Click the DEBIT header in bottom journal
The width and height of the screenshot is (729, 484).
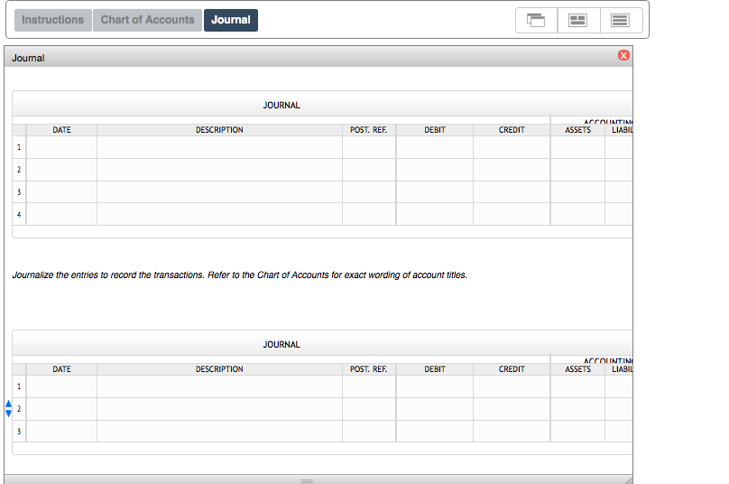point(435,369)
